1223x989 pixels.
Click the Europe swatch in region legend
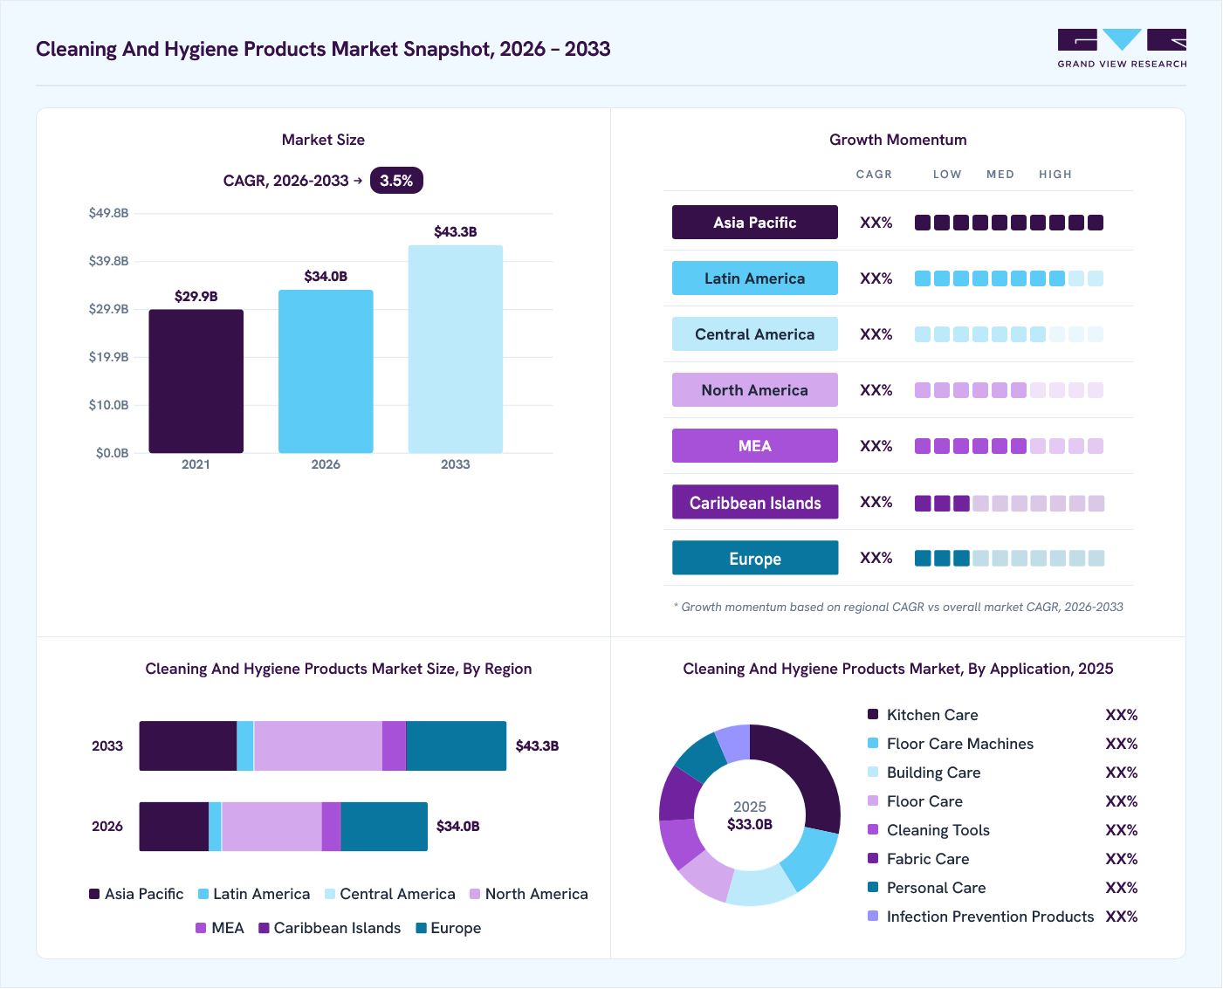click(422, 928)
